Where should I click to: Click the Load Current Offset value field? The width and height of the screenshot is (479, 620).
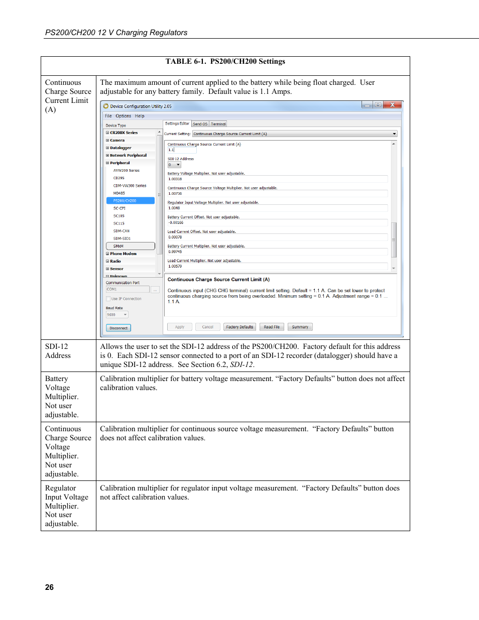click(277, 237)
